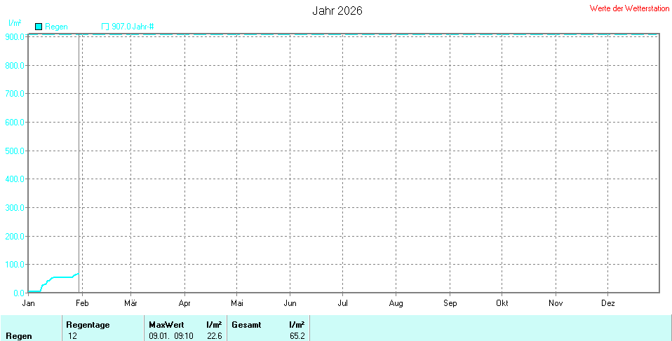Click the Regentage column header
Image resolution: width=672 pixels, height=341 pixels.
tap(88, 325)
